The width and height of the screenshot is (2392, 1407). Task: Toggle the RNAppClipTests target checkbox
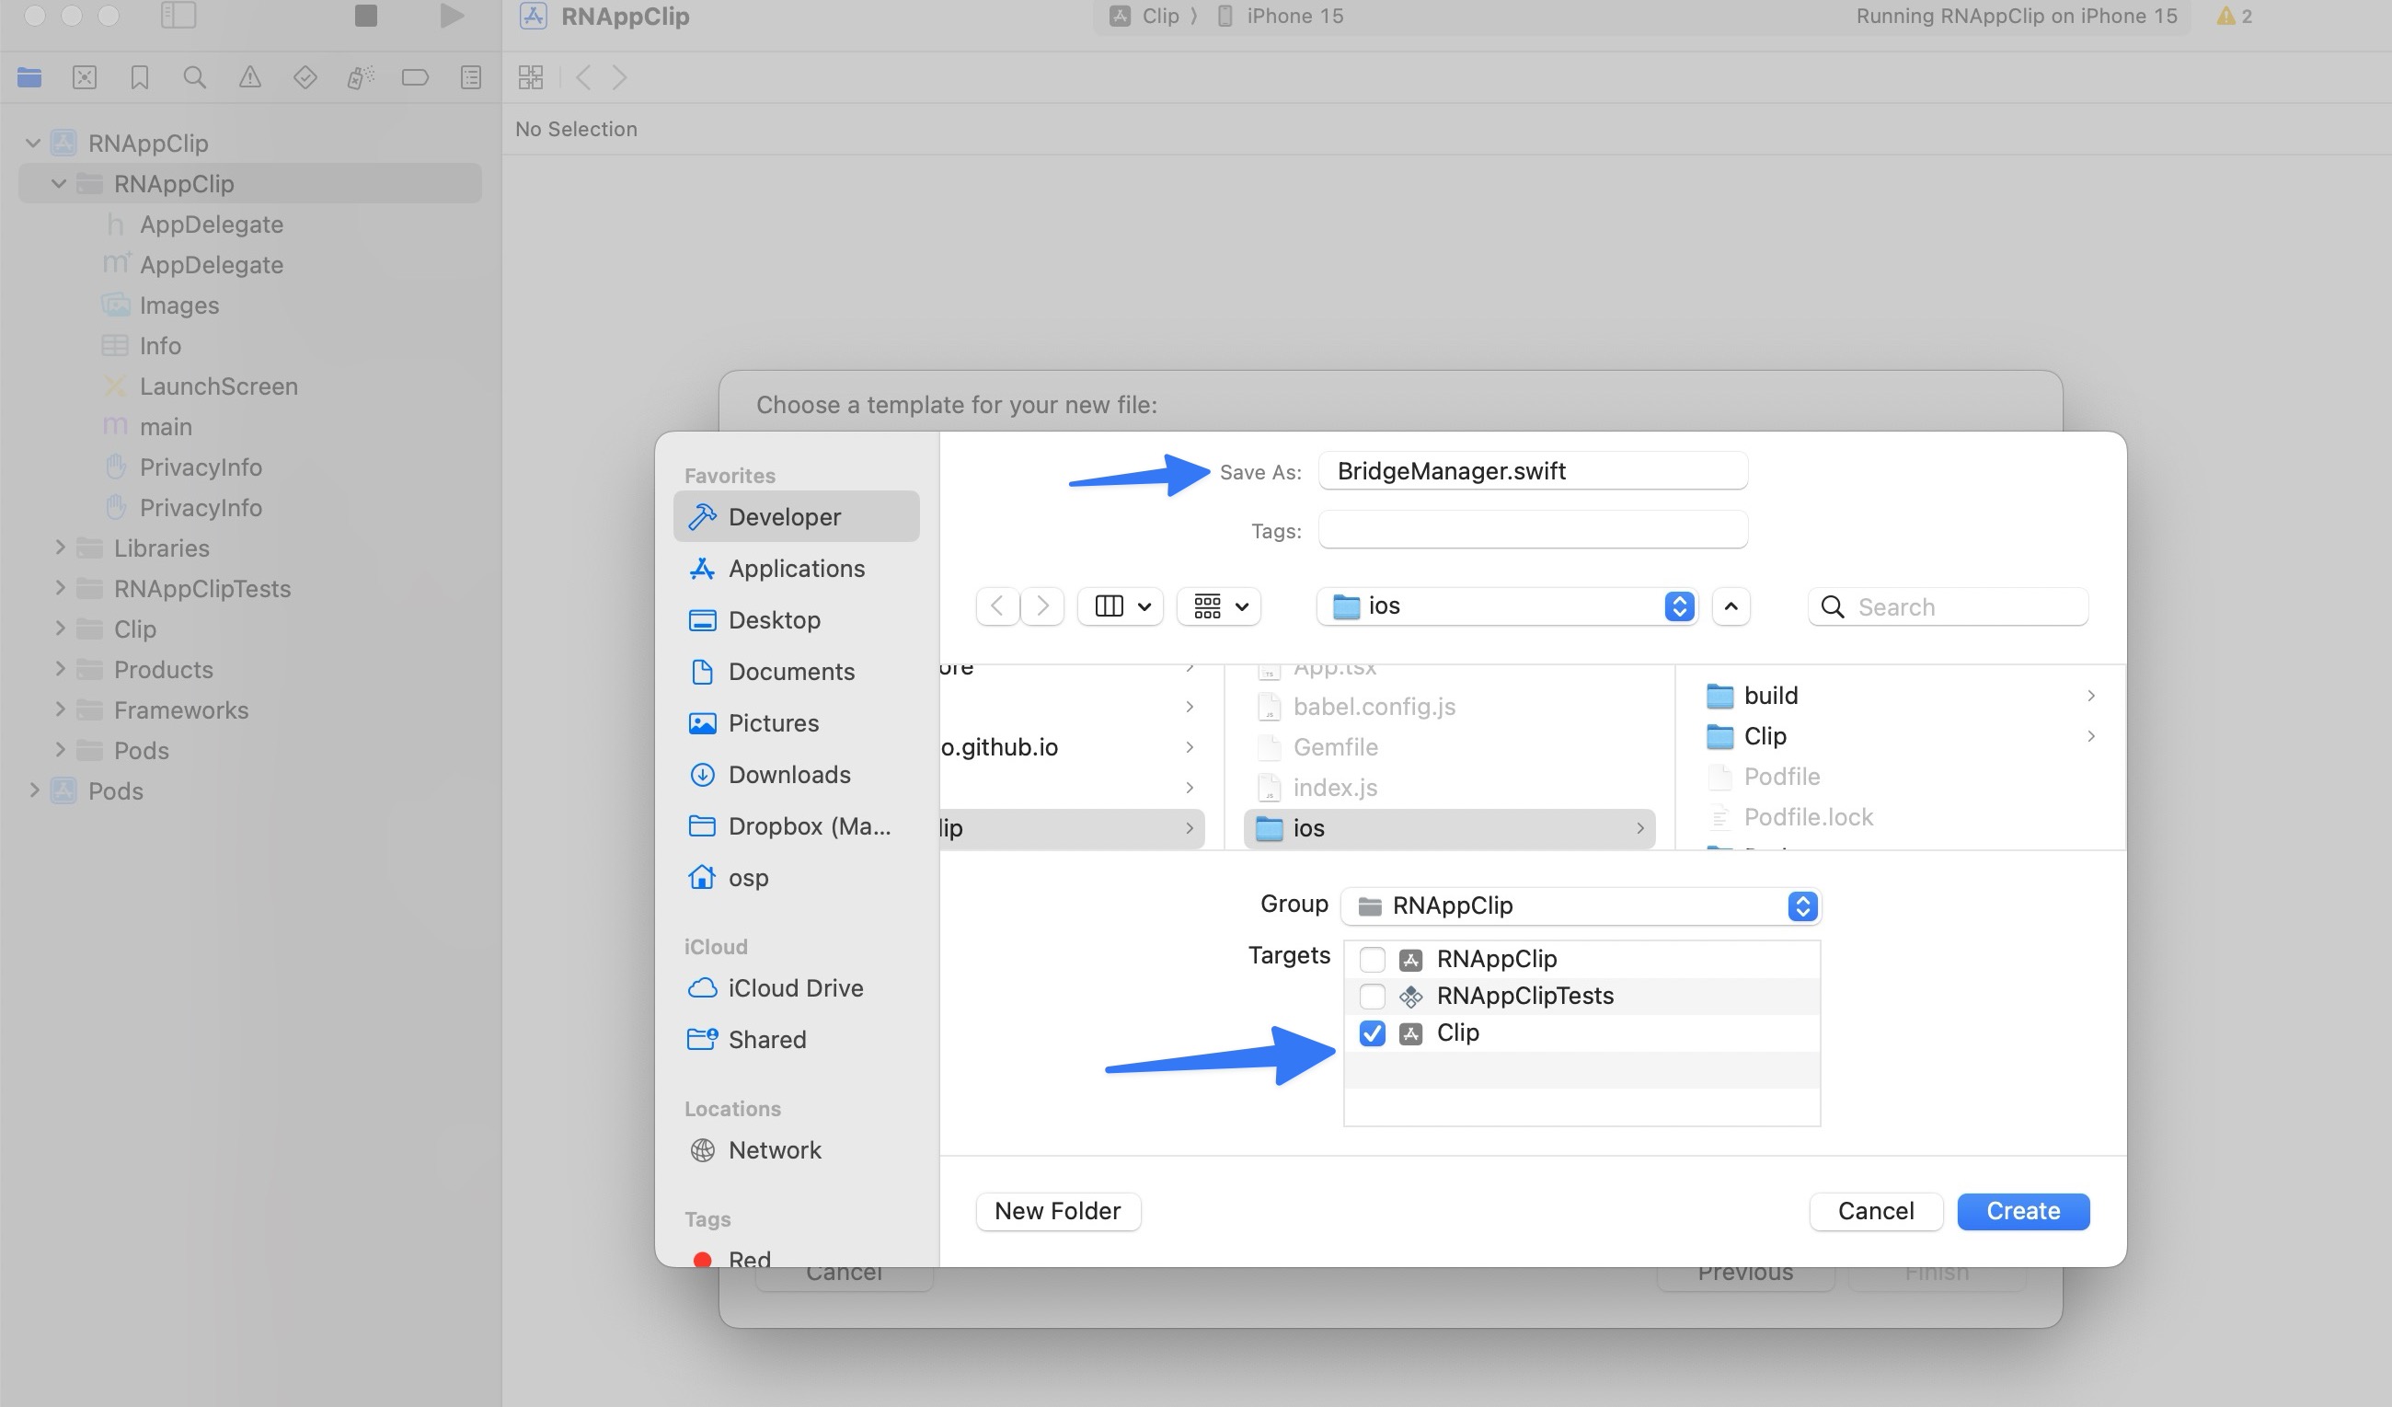pos(1373,995)
